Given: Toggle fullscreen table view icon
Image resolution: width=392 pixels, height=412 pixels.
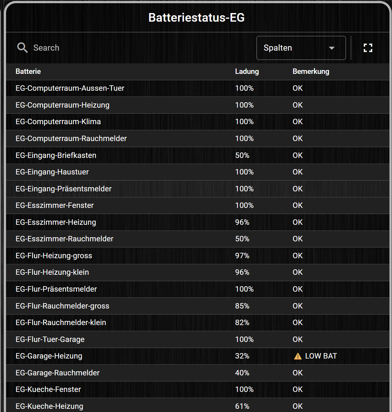Looking at the screenshot, I should click(368, 48).
